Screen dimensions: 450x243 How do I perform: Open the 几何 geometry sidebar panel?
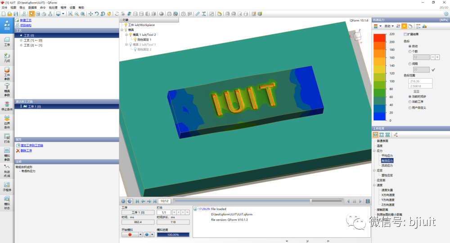7,57
